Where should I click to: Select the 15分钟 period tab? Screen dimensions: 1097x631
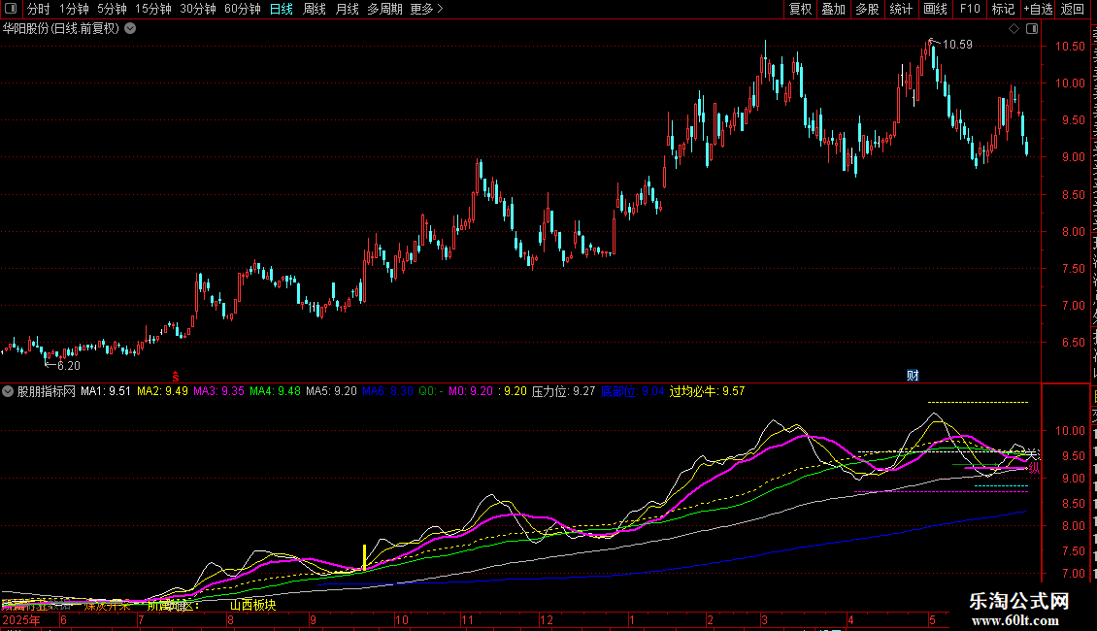coord(153,9)
